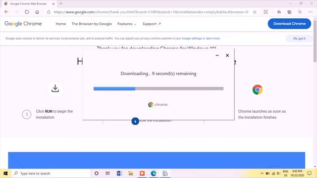Image resolution: width=317 pixels, height=178 pixels.
Task: Open the red recorder app on taskbar
Action: [142, 174]
